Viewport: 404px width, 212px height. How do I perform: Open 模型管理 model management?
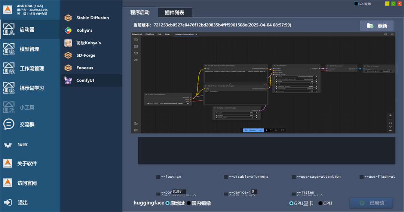coord(29,49)
